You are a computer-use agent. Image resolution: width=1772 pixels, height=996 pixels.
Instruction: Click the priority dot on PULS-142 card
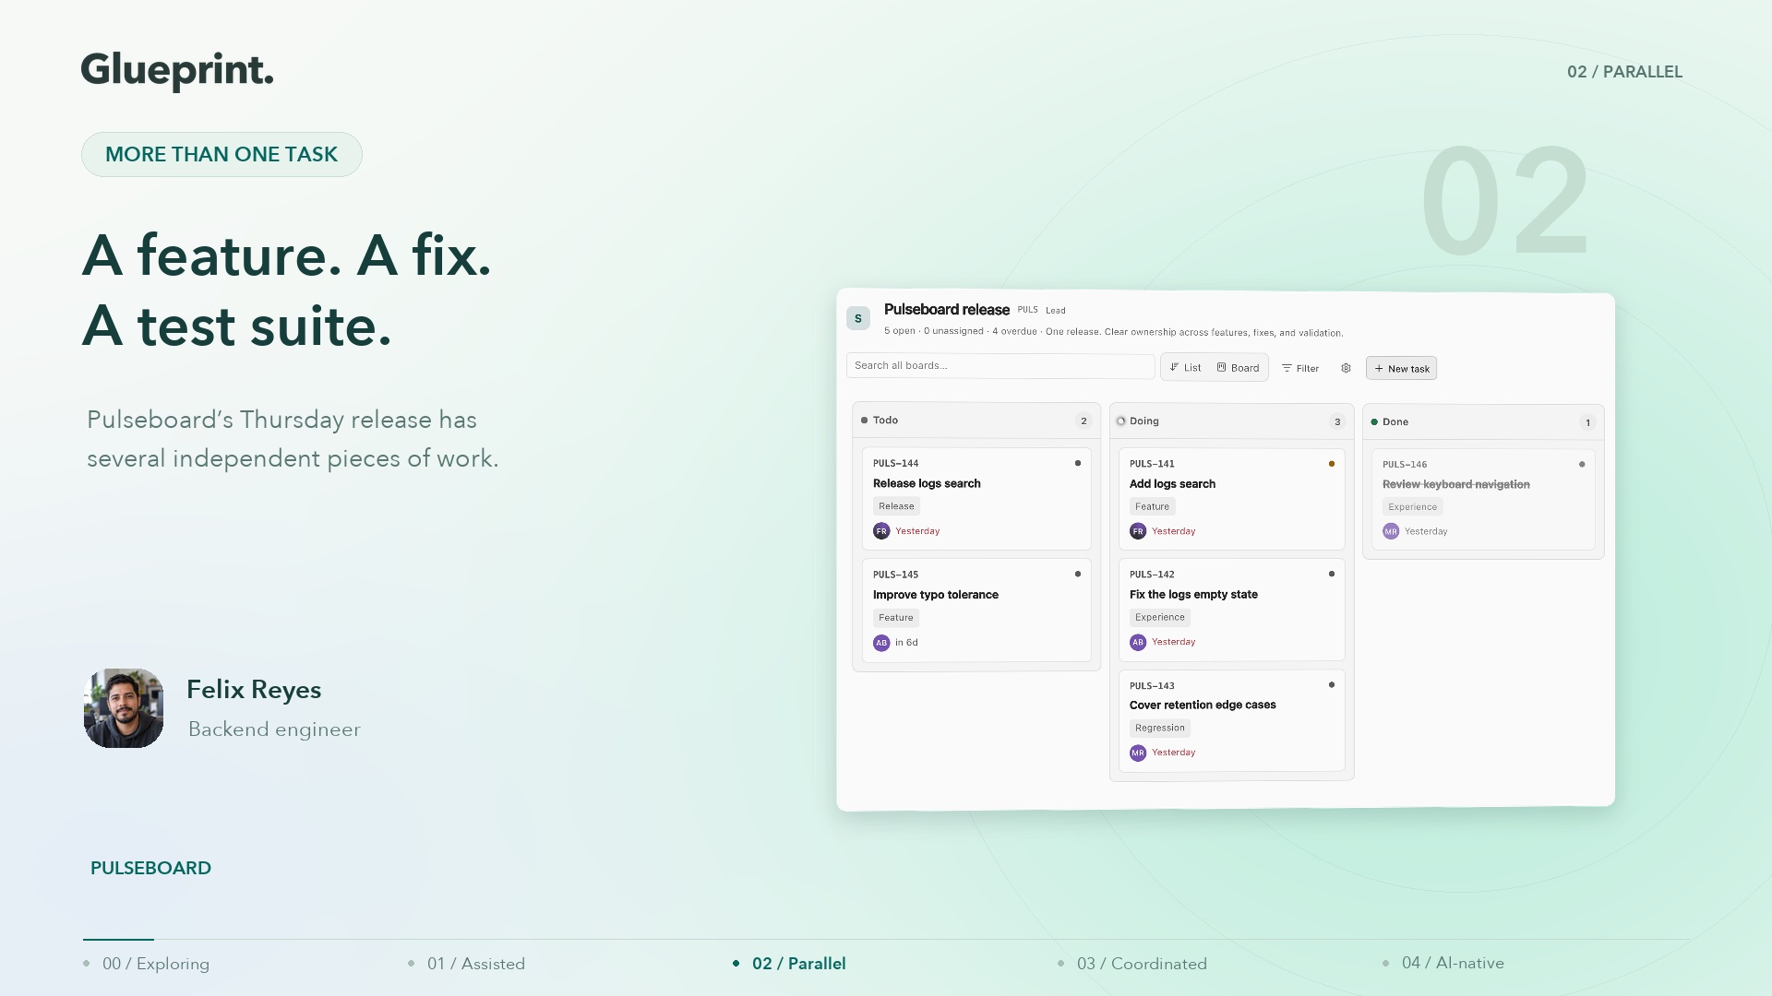point(1332,574)
